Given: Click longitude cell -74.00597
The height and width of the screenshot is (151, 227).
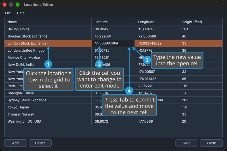Looking at the screenshot, I should pos(157,72).
